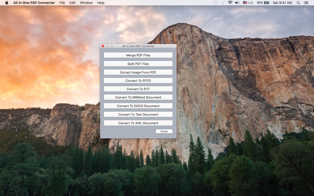Open the Wi-Fi status menu
Screen dimensions: 314x196
coord(230,3)
